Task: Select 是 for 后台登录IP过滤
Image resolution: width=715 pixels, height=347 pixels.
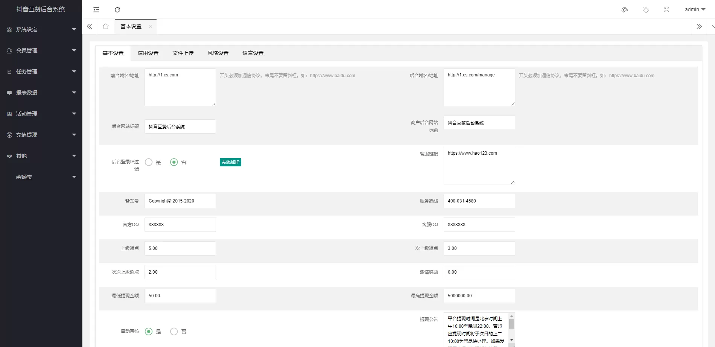Action: (149, 162)
